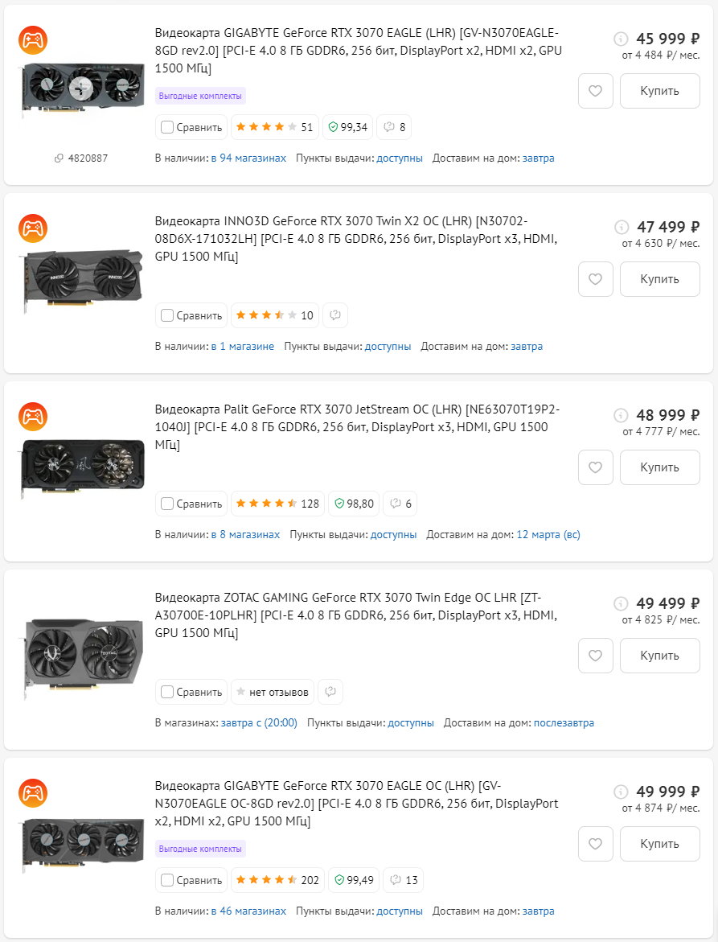
Task: Open comments icon for the Palit JetStream
Action: [x=400, y=504]
